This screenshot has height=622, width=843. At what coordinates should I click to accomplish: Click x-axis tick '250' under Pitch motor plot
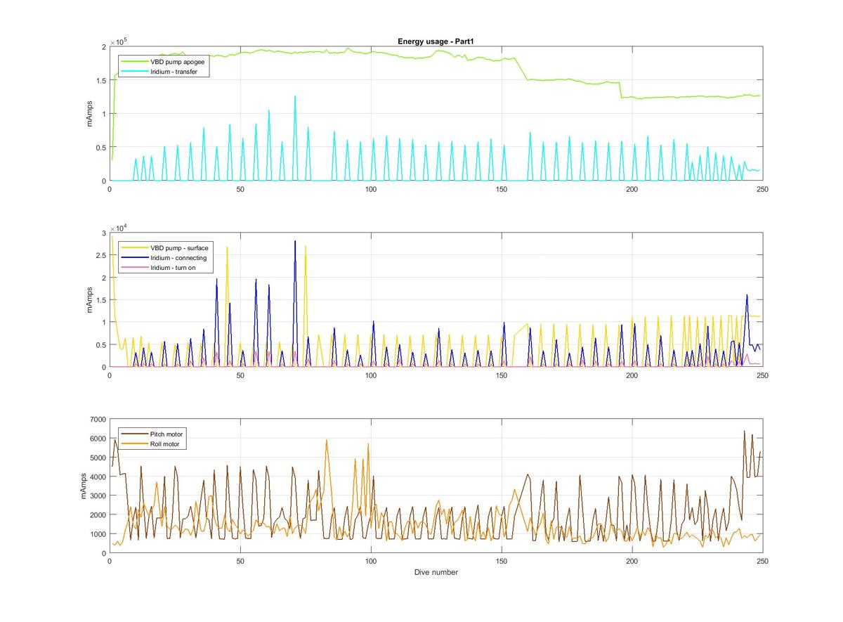click(762, 562)
